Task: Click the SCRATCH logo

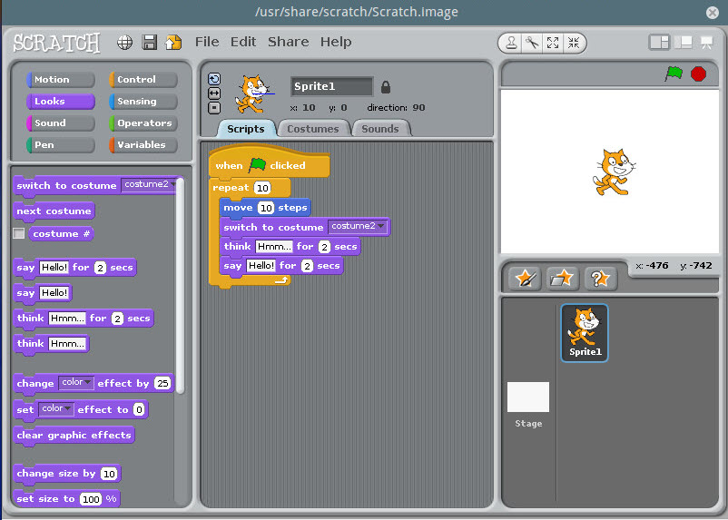Action: pyautogui.click(x=56, y=43)
